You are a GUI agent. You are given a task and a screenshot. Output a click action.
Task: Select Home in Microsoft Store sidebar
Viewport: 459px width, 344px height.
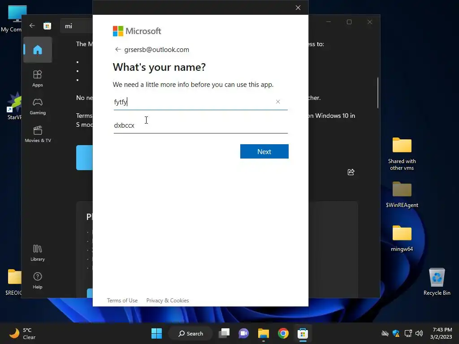pyautogui.click(x=38, y=50)
